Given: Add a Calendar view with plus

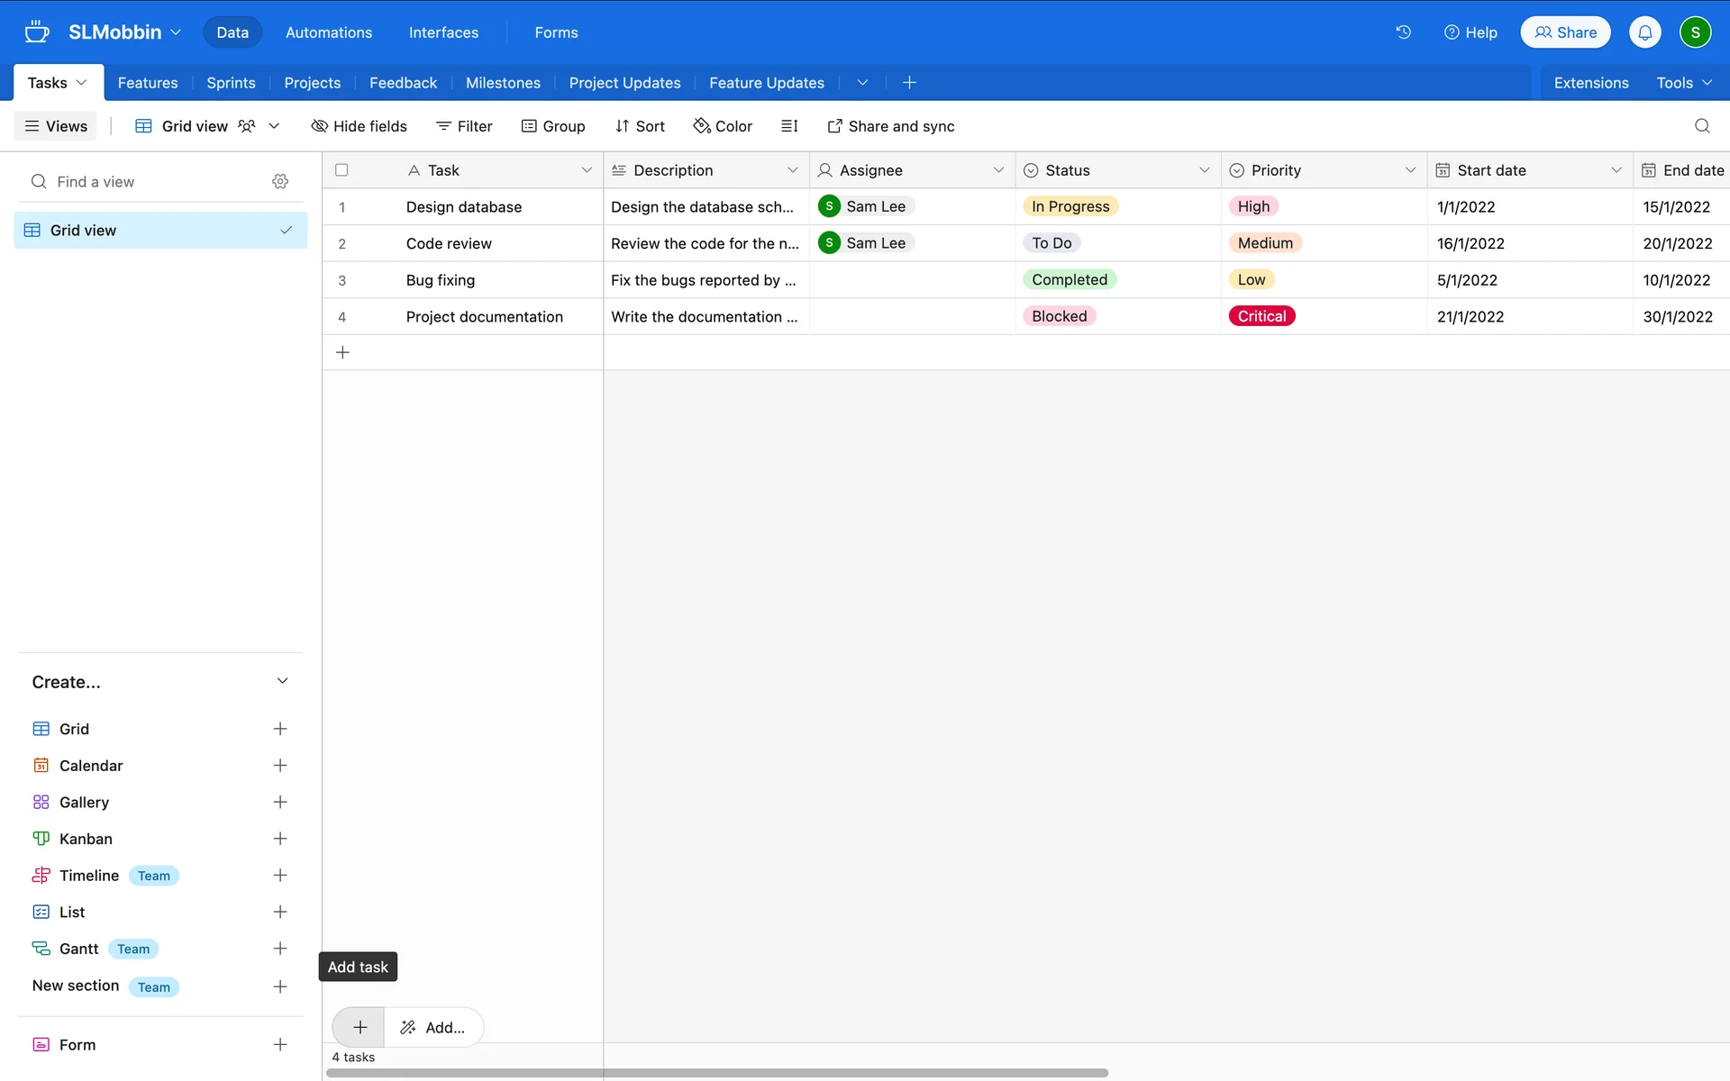Looking at the screenshot, I should (280, 766).
